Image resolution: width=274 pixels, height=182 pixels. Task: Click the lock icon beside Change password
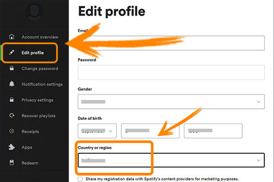(x=12, y=69)
